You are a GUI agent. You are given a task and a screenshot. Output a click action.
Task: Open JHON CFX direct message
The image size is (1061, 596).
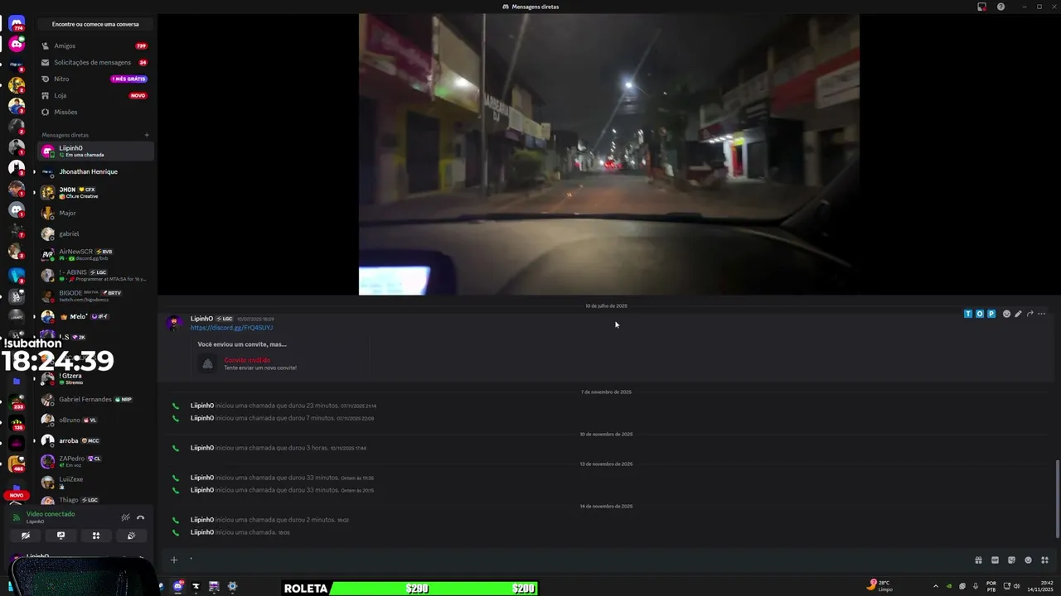point(95,192)
